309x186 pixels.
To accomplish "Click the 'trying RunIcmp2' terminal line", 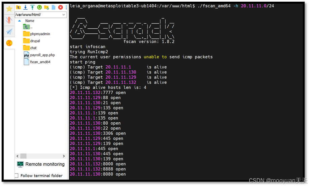I will click(89, 52).
